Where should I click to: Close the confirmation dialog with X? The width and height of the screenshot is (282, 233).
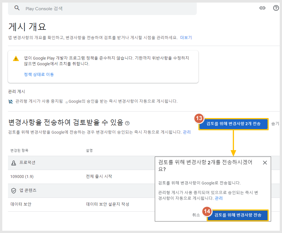pos(265,163)
